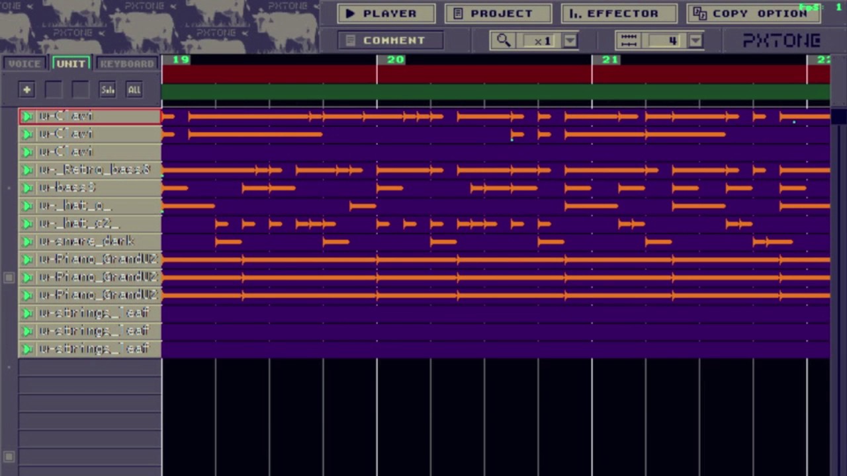Viewport: 847px width, 476px height.
Task: Open the Project settings
Action: [498, 13]
